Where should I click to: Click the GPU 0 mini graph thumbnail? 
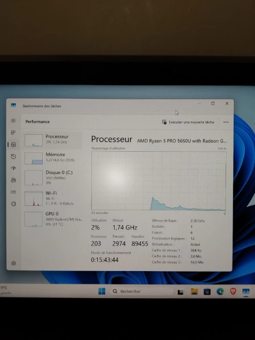coord(34,219)
